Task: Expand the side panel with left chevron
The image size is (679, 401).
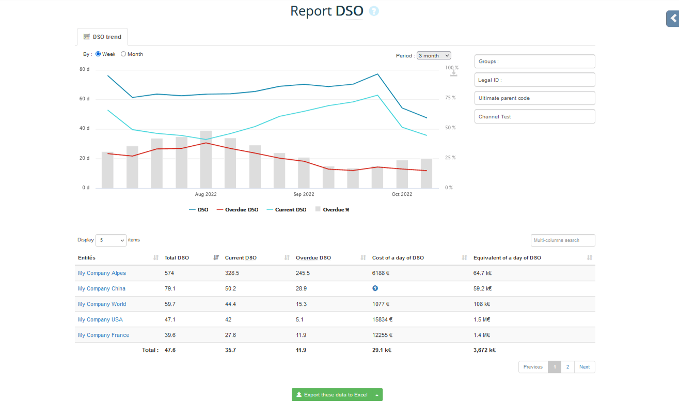Action: pyautogui.click(x=673, y=18)
